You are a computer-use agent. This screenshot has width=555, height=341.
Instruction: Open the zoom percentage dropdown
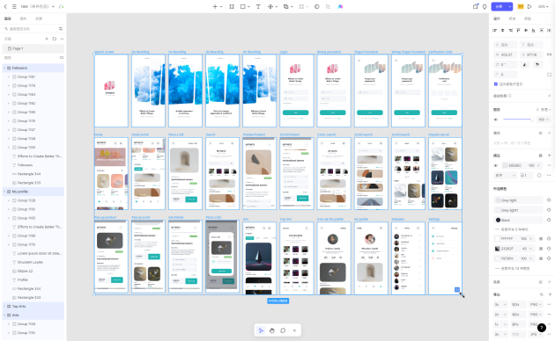(543, 6)
